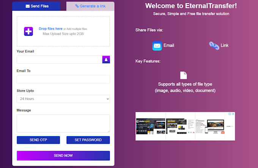The height and width of the screenshot is (168, 258).
Task: Focus the Email To input field
Action: [63, 79]
